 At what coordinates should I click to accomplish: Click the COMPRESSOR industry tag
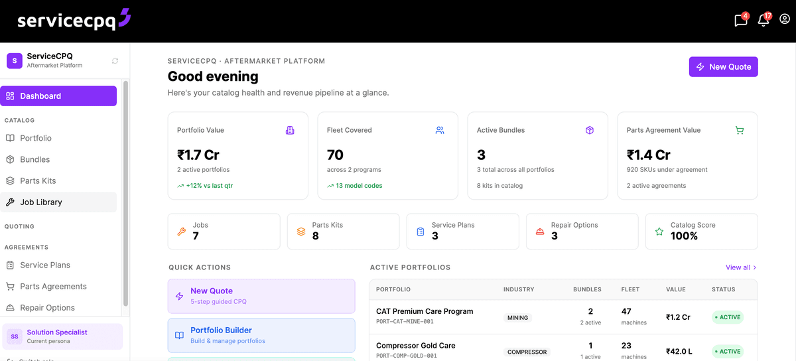[527, 352]
